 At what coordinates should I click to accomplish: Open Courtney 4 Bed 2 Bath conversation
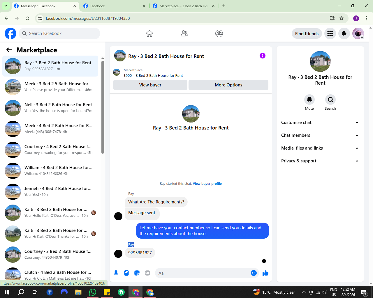click(x=50, y=150)
